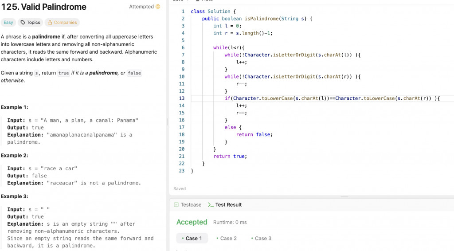Click the Testcase checkbox icon
Image resolution: width=454 pixels, height=251 pixels.
point(176,205)
